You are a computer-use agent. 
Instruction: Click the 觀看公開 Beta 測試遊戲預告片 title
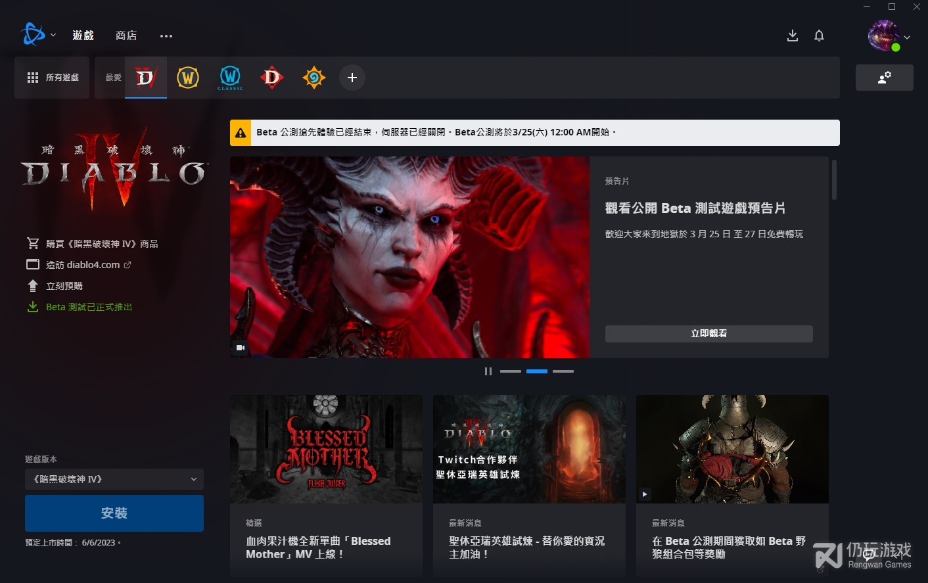pos(695,208)
